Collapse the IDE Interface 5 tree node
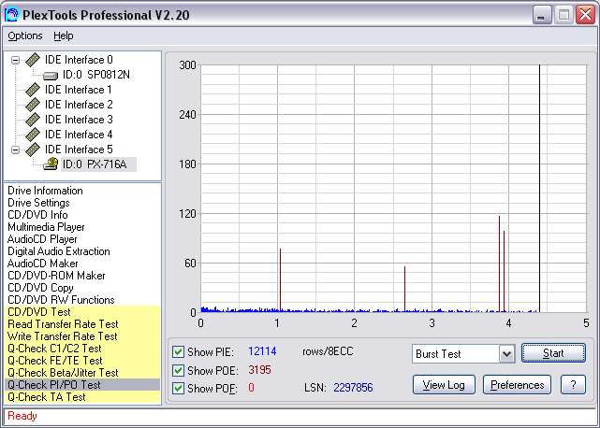Screen dimensions: 600x428 tap(15, 150)
